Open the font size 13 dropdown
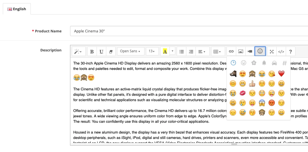 (x=152, y=51)
